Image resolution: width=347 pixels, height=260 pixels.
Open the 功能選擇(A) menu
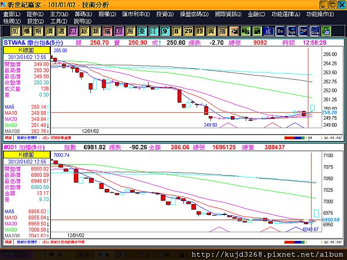286,14
